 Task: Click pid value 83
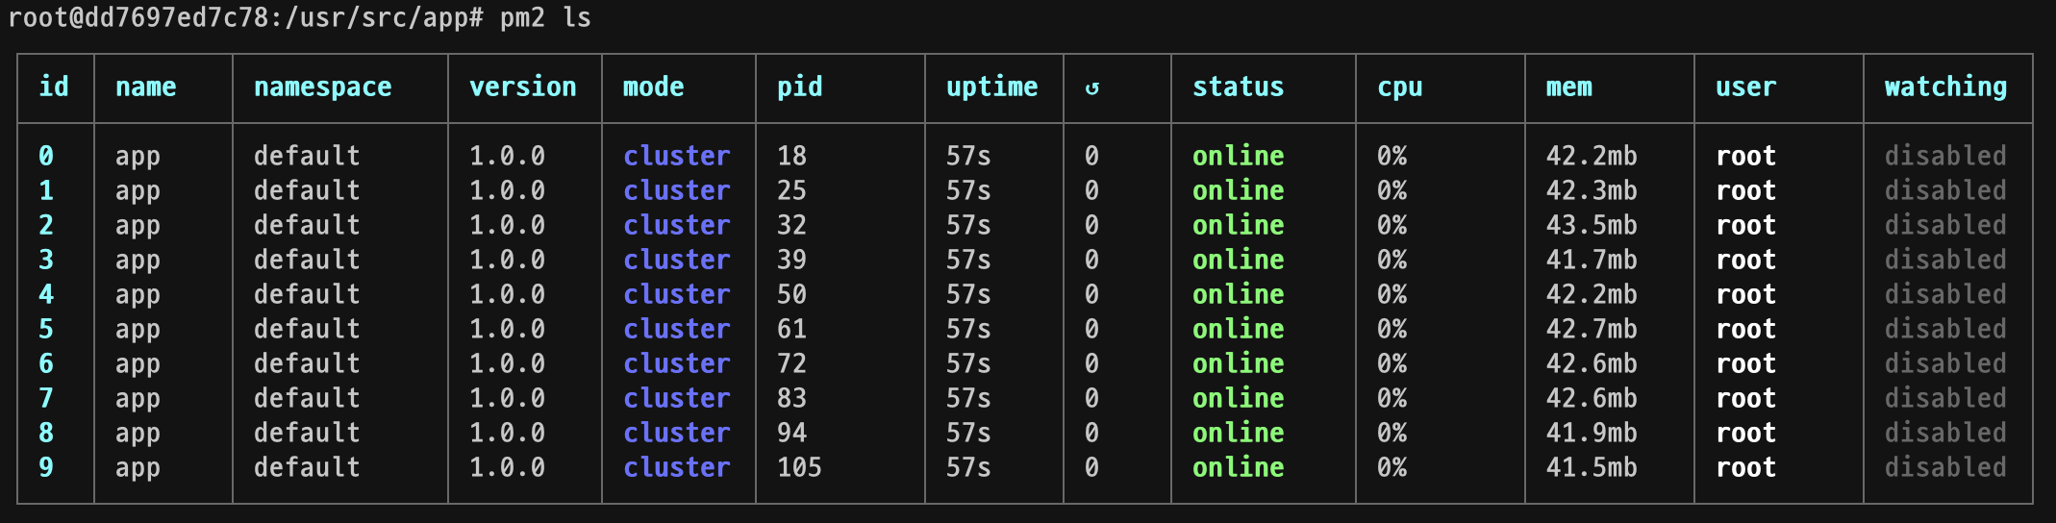[x=792, y=398]
